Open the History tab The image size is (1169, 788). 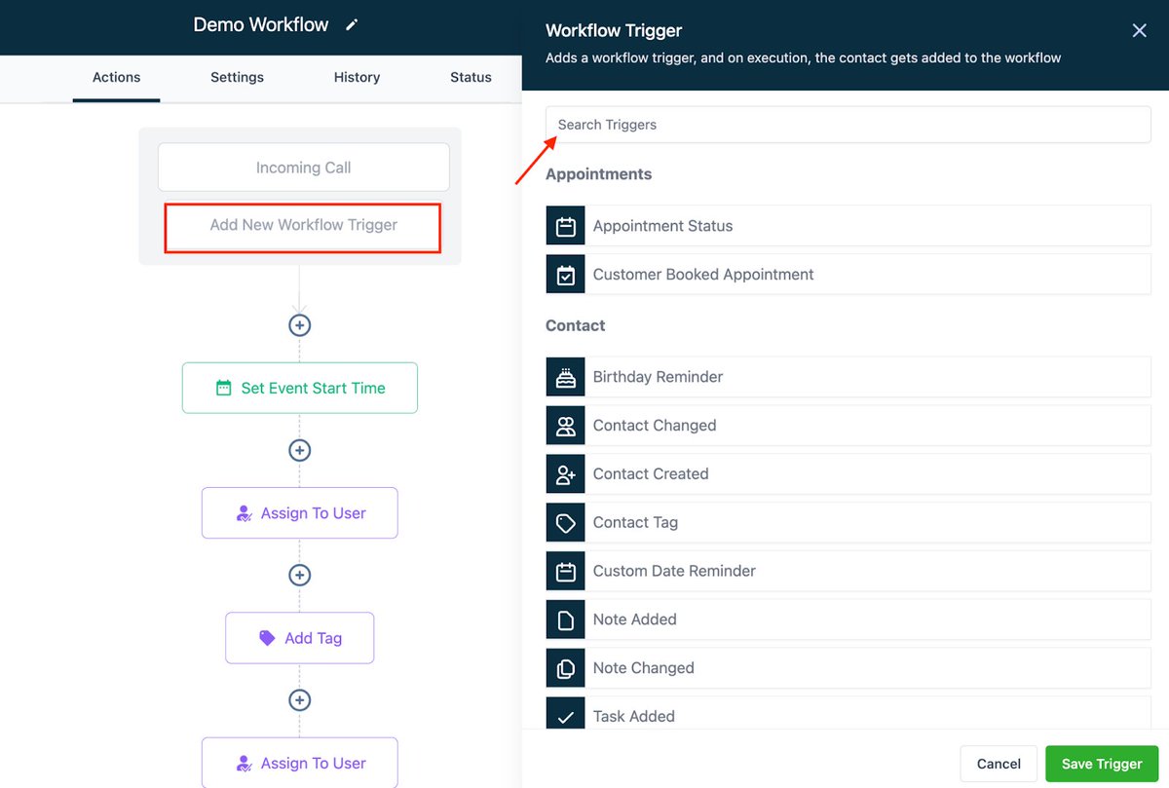(x=357, y=77)
